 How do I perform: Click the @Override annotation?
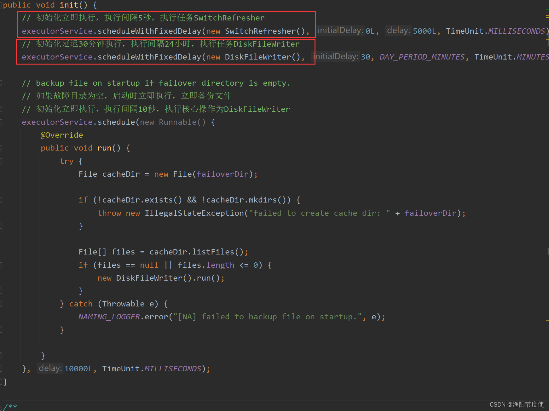(62, 135)
